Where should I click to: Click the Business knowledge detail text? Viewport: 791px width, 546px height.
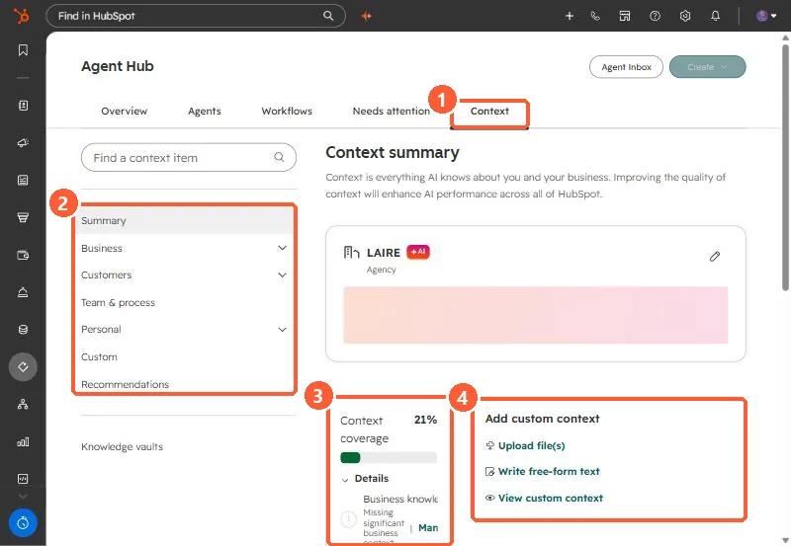(400, 499)
